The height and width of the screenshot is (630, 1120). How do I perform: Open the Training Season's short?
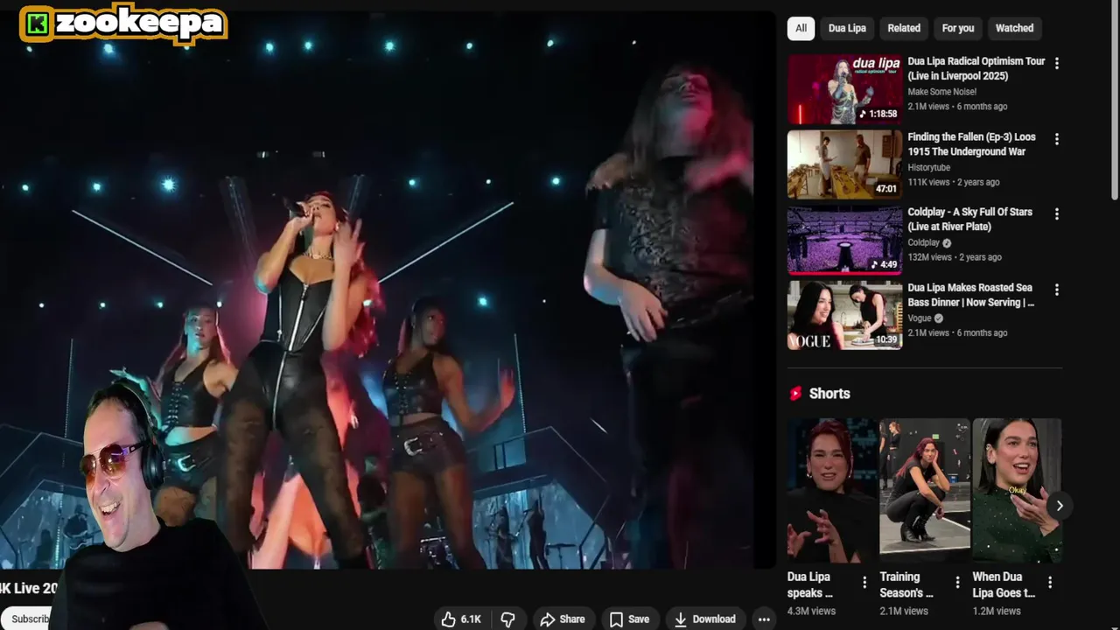point(925,490)
